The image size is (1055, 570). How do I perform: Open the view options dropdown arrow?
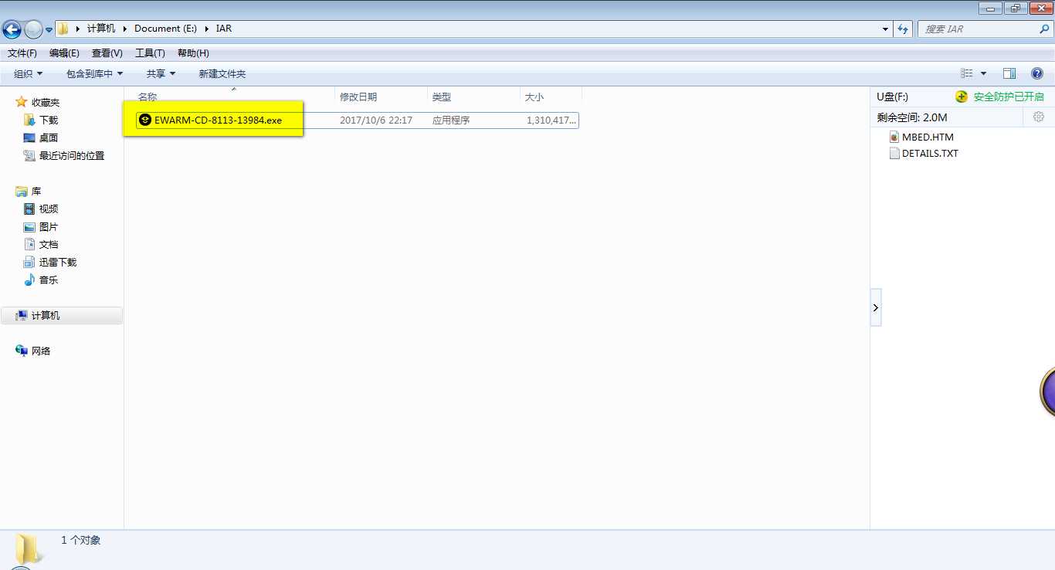tap(983, 73)
